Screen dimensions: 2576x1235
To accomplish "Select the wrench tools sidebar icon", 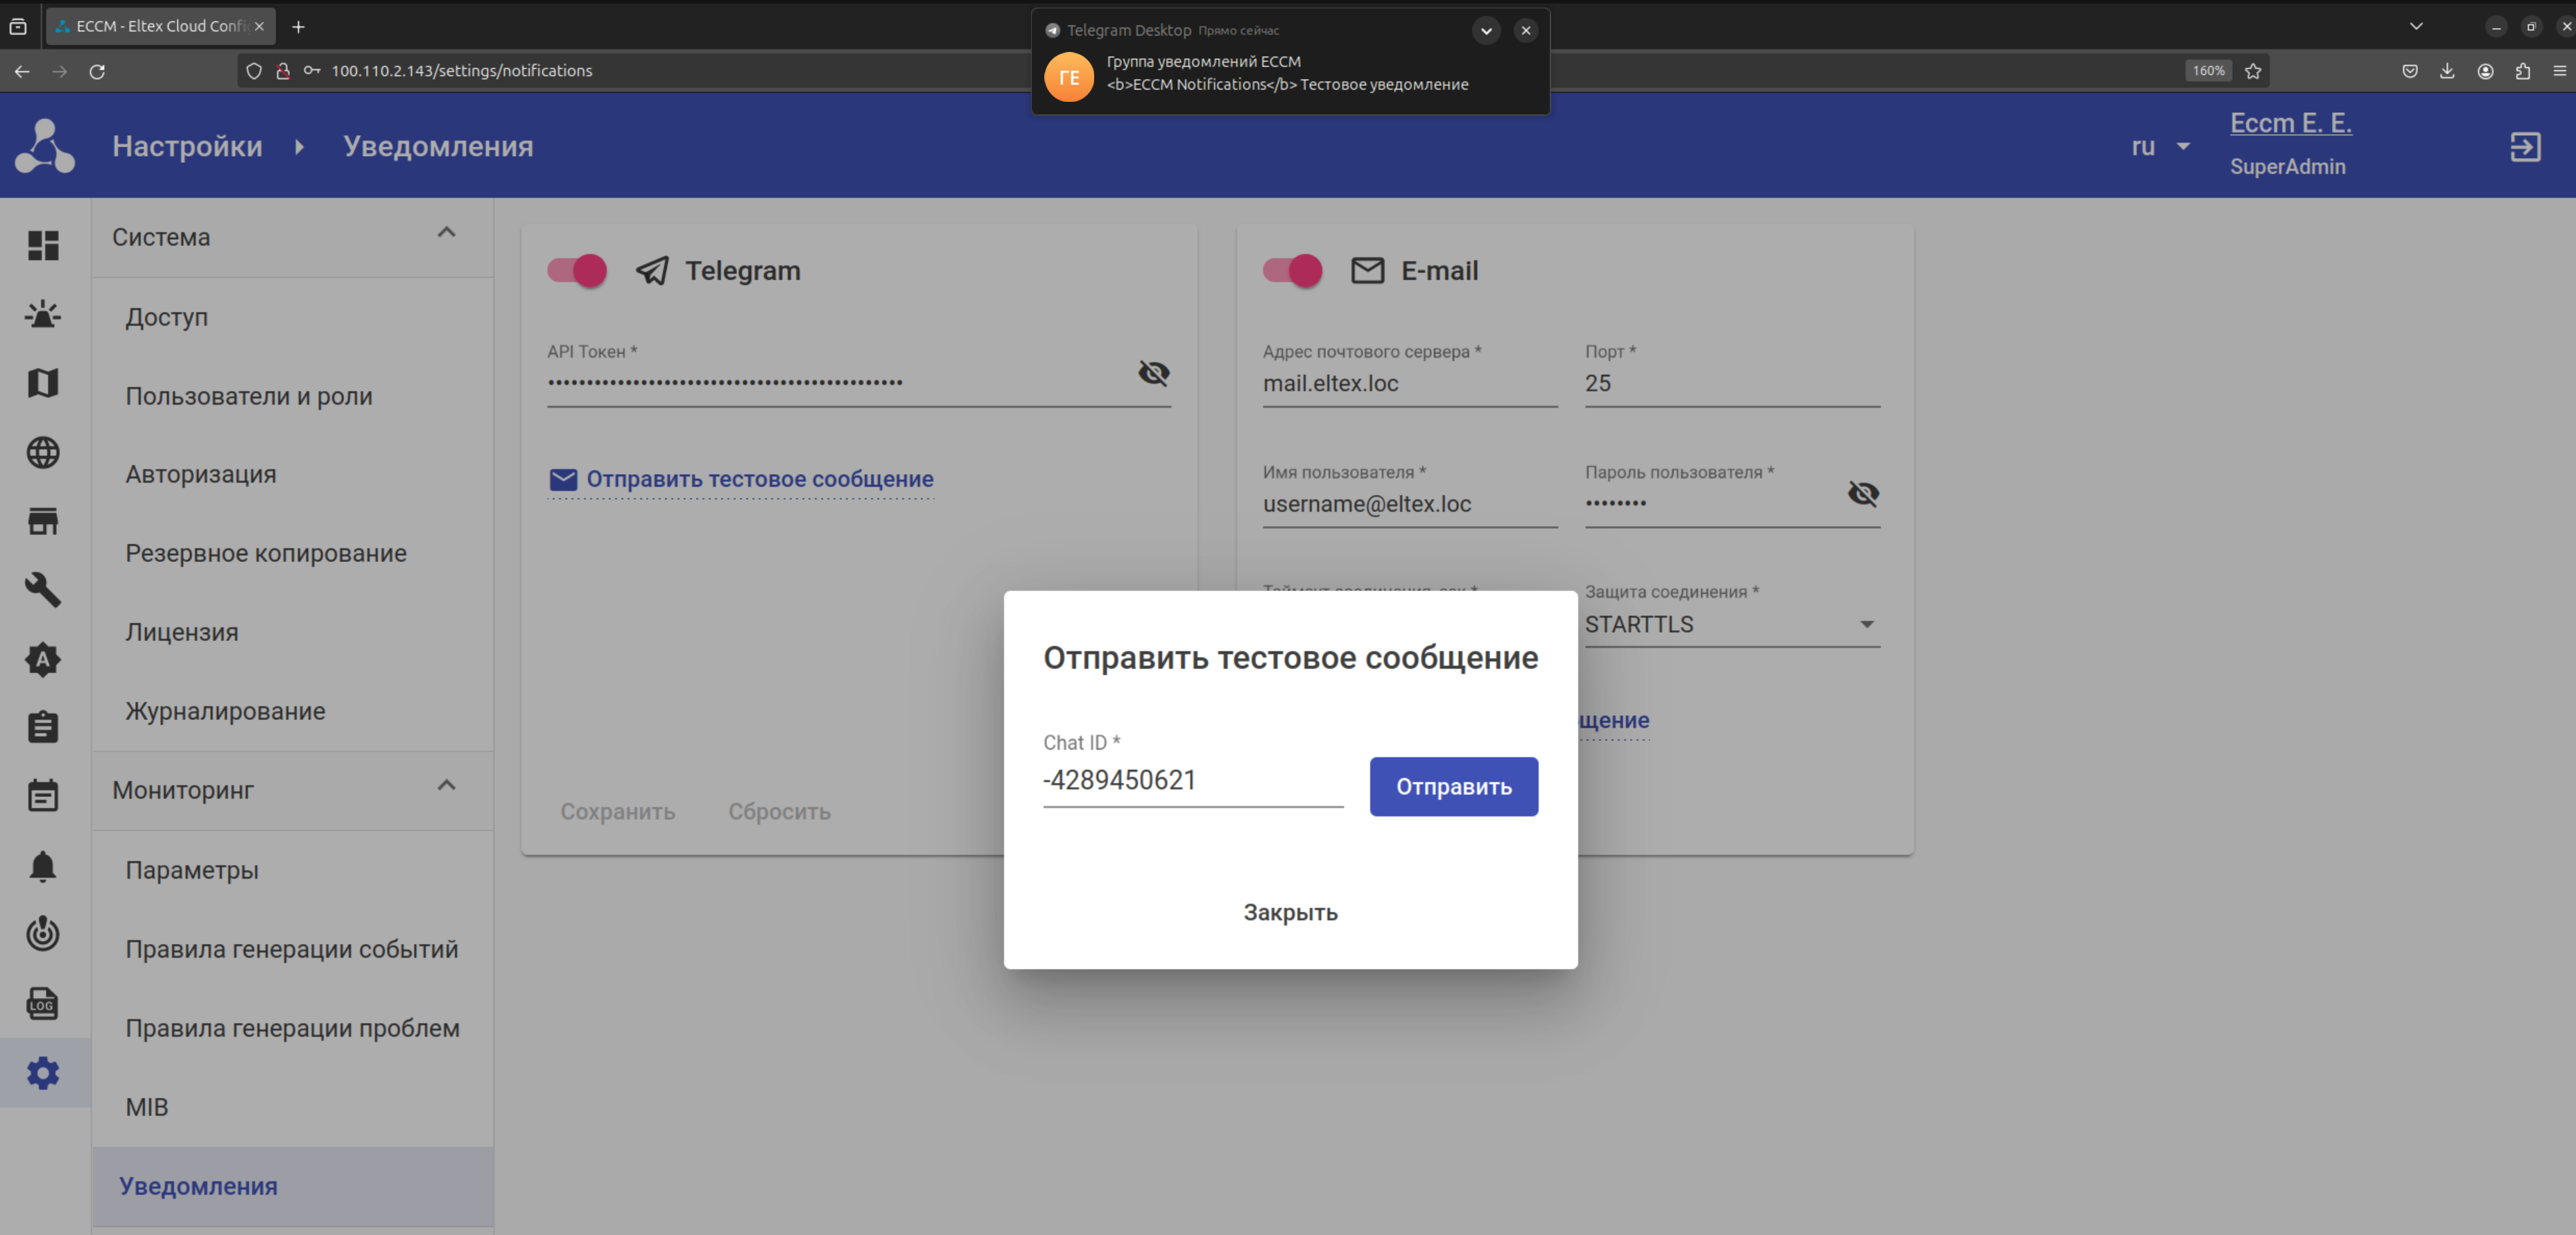I will point(43,590).
